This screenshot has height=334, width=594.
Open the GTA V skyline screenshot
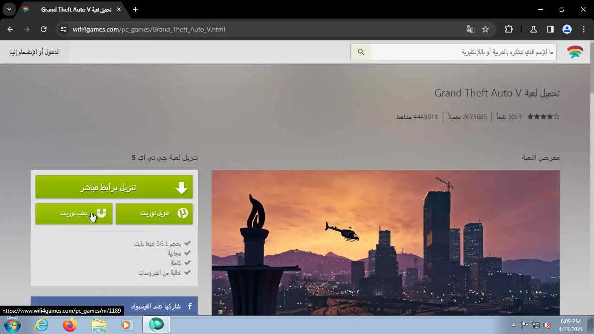pos(386,243)
